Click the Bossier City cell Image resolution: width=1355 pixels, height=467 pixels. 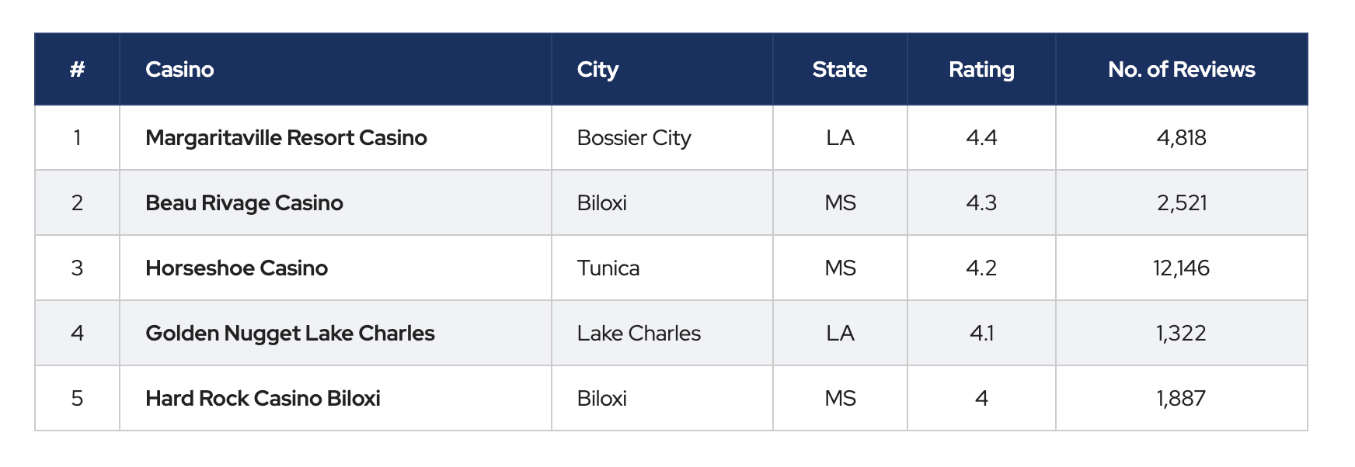tap(634, 138)
